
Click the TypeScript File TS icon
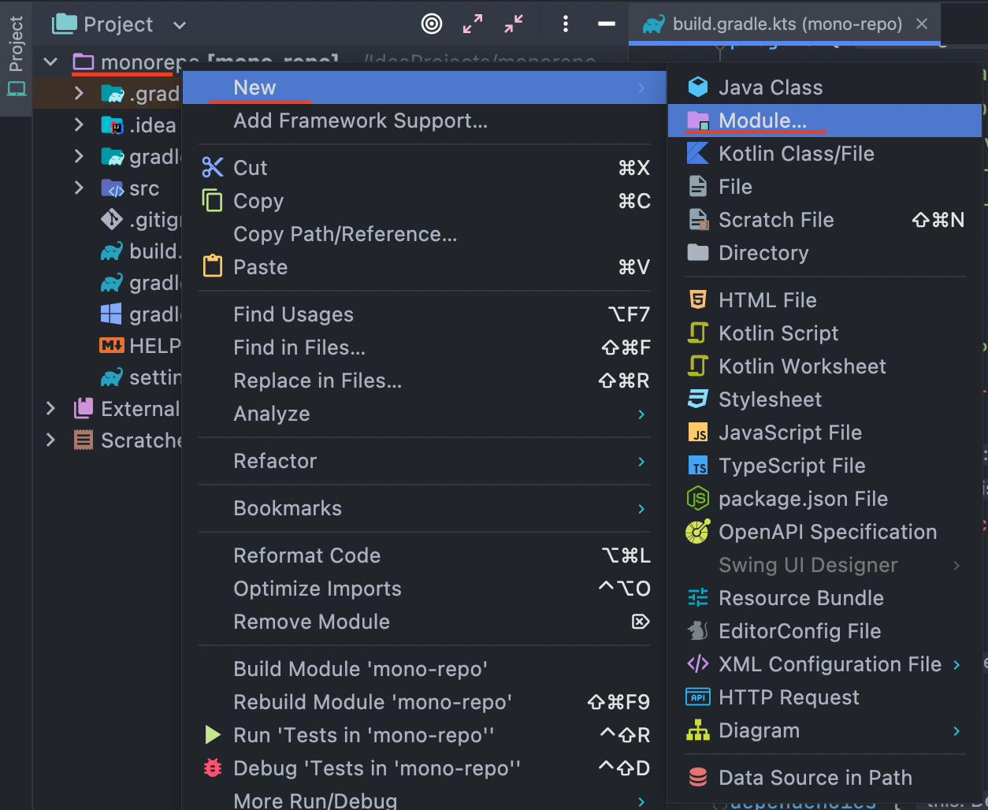pyautogui.click(x=698, y=466)
